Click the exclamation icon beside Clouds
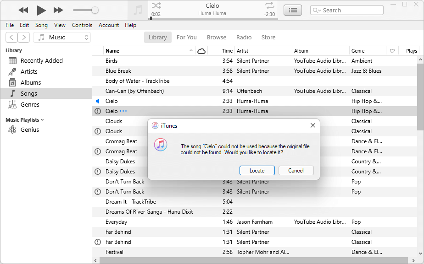The height and width of the screenshot is (264, 424). click(98, 131)
